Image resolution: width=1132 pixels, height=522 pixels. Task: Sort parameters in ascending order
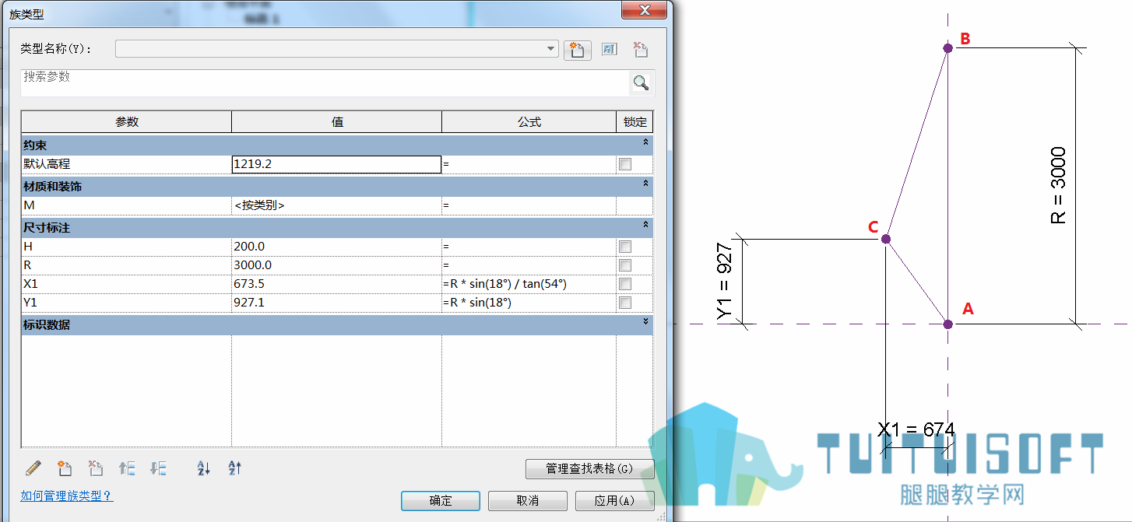(x=204, y=468)
